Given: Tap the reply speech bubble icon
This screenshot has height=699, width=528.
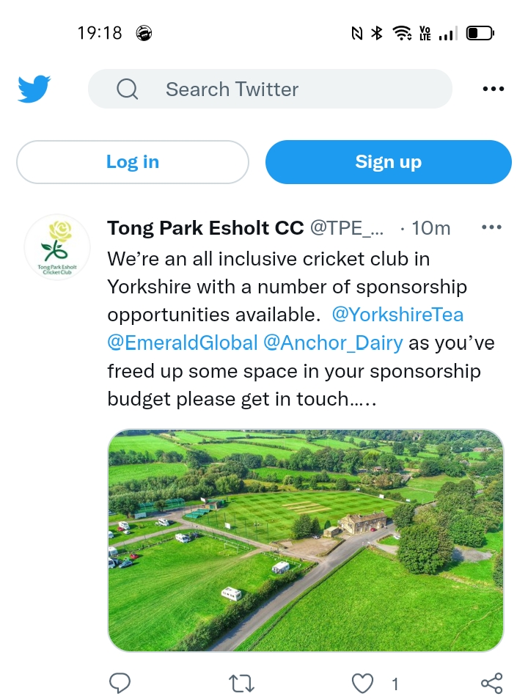Looking at the screenshot, I should (120, 684).
